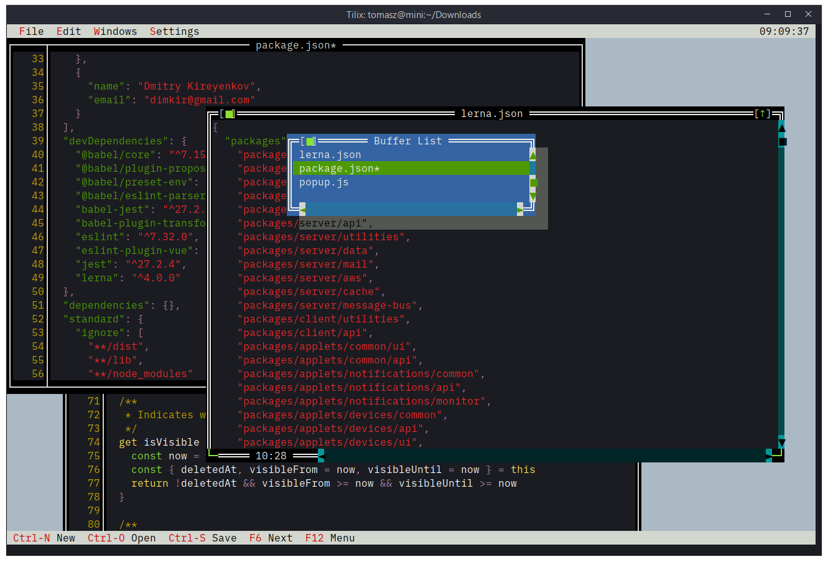This screenshot has height=562, width=828.
Task: Click F6 Next in the status bar
Action: (270, 538)
